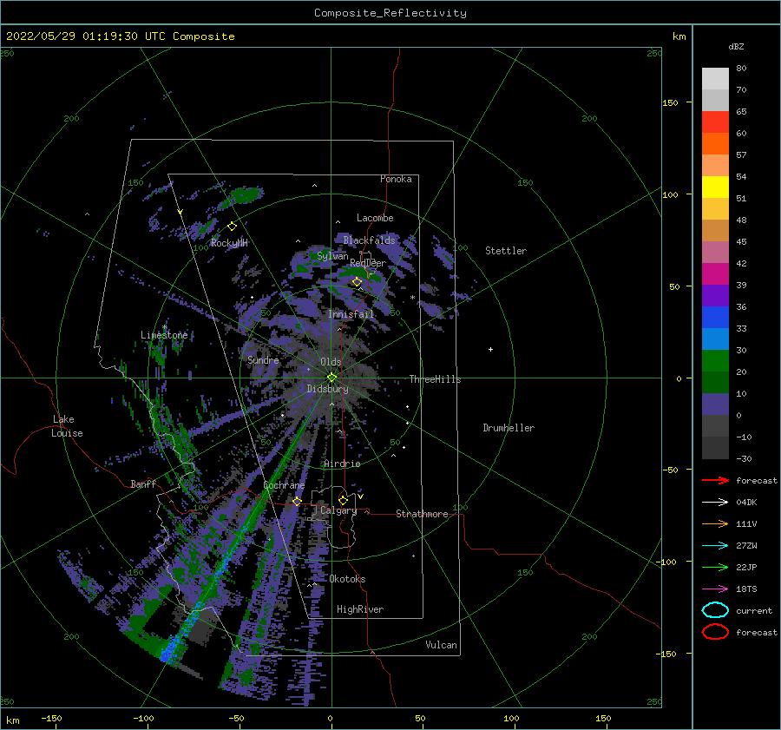This screenshot has height=730, width=781.
Task: Click the HighRiver city label
Action: click(x=360, y=609)
